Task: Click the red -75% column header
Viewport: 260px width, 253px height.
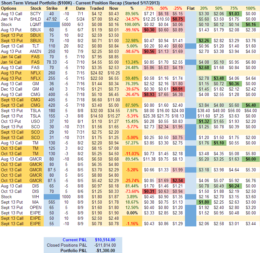Action: tap(149, 8)
